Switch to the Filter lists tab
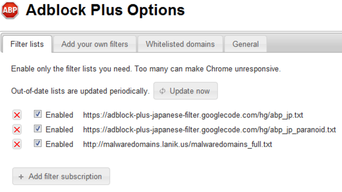 [27, 44]
